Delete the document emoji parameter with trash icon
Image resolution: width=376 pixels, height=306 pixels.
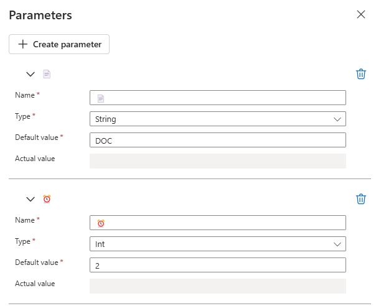(360, 74)
